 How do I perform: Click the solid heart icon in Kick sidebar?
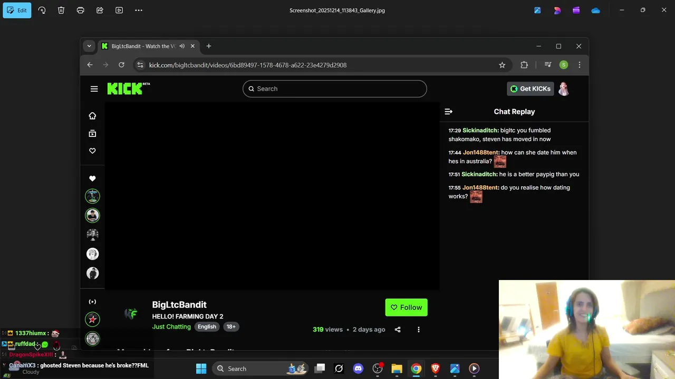(92, 178)
